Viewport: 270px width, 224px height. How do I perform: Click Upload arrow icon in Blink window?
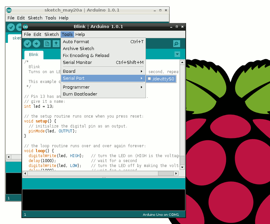(36, 43)
